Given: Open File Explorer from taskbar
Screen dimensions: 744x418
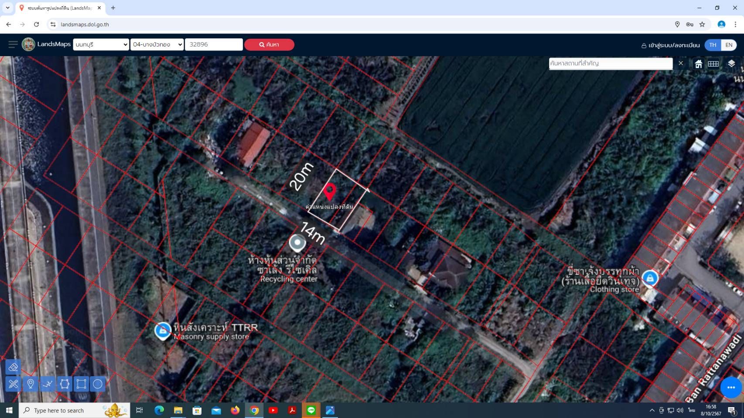Looking at the screenshot, I should [x=178, y=410].
